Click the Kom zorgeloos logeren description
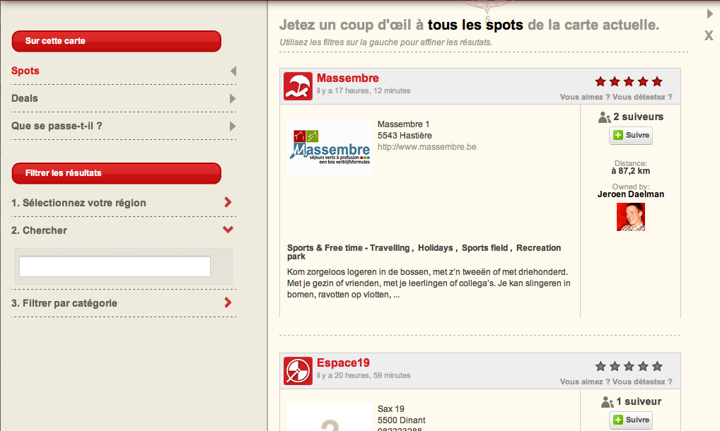 [x=429, y=283]
